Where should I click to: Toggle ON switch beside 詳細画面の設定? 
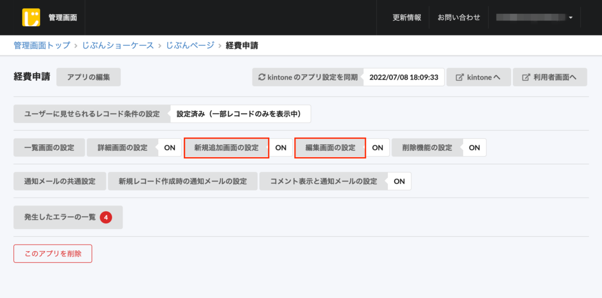(x=169, y=148)
